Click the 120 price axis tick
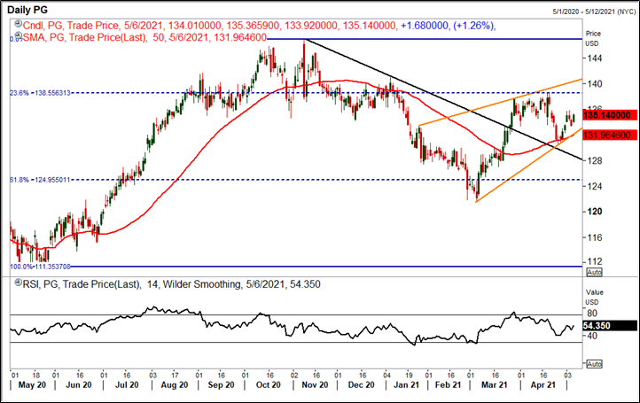Viewport: 640px width, 403px height. [595, 212]
